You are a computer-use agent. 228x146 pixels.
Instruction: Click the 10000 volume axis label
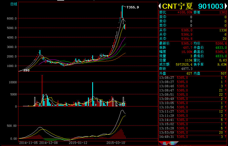click(x=12, y=82)
